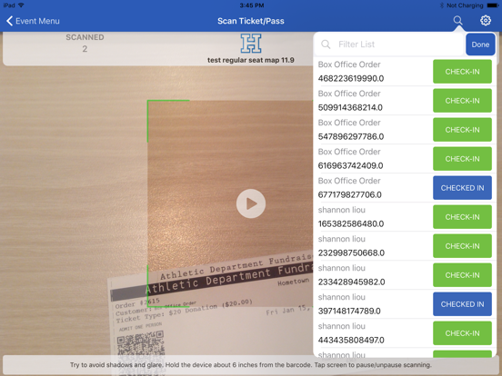Select ticket number 468223619990.0

tap(351, 79)
